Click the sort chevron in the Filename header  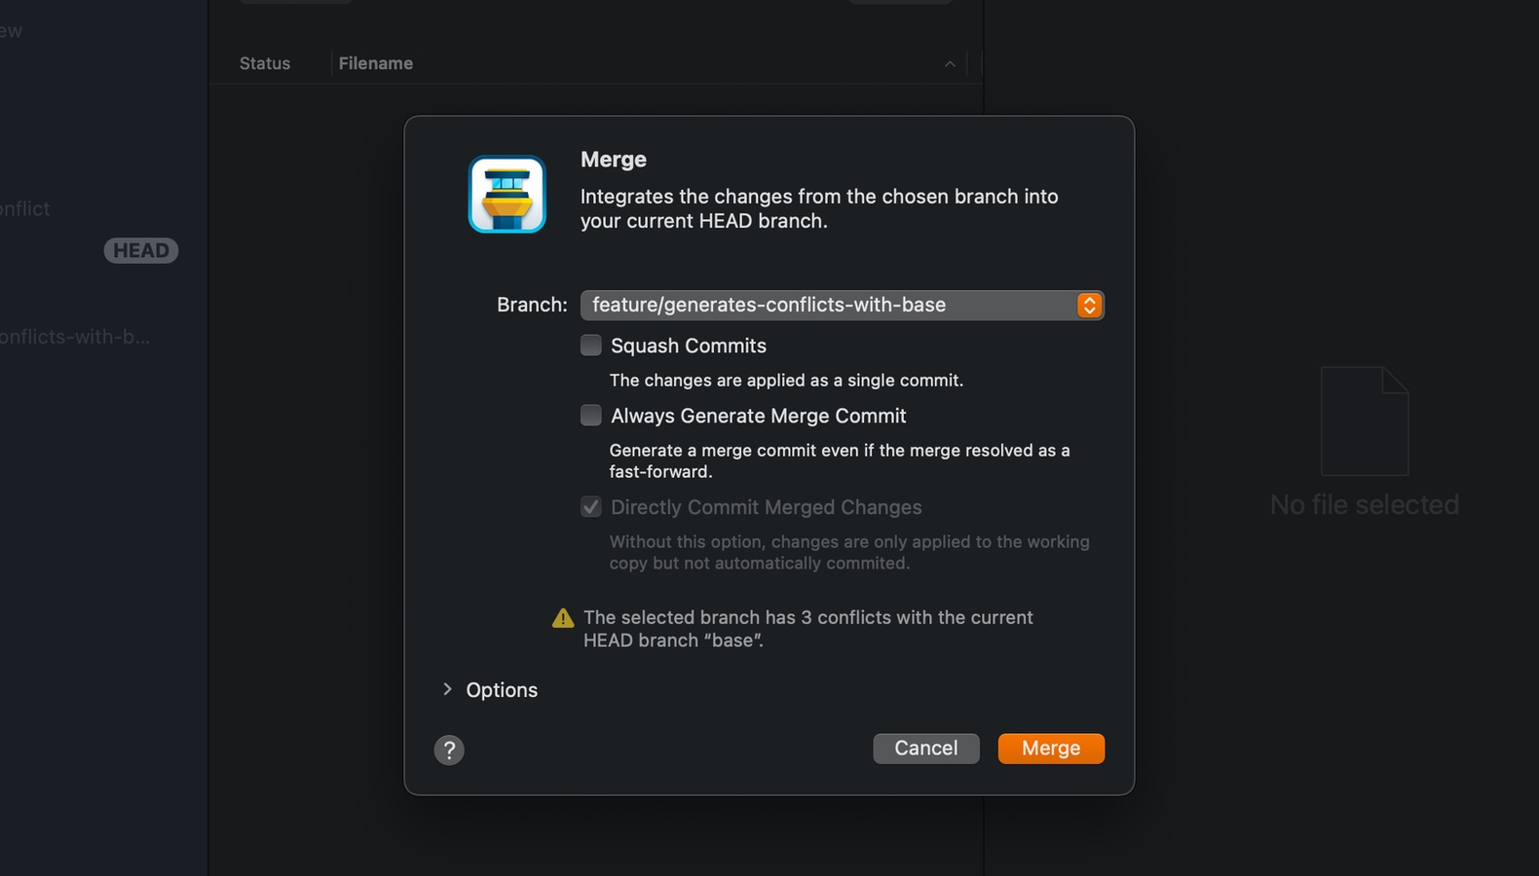click(950, 63)
